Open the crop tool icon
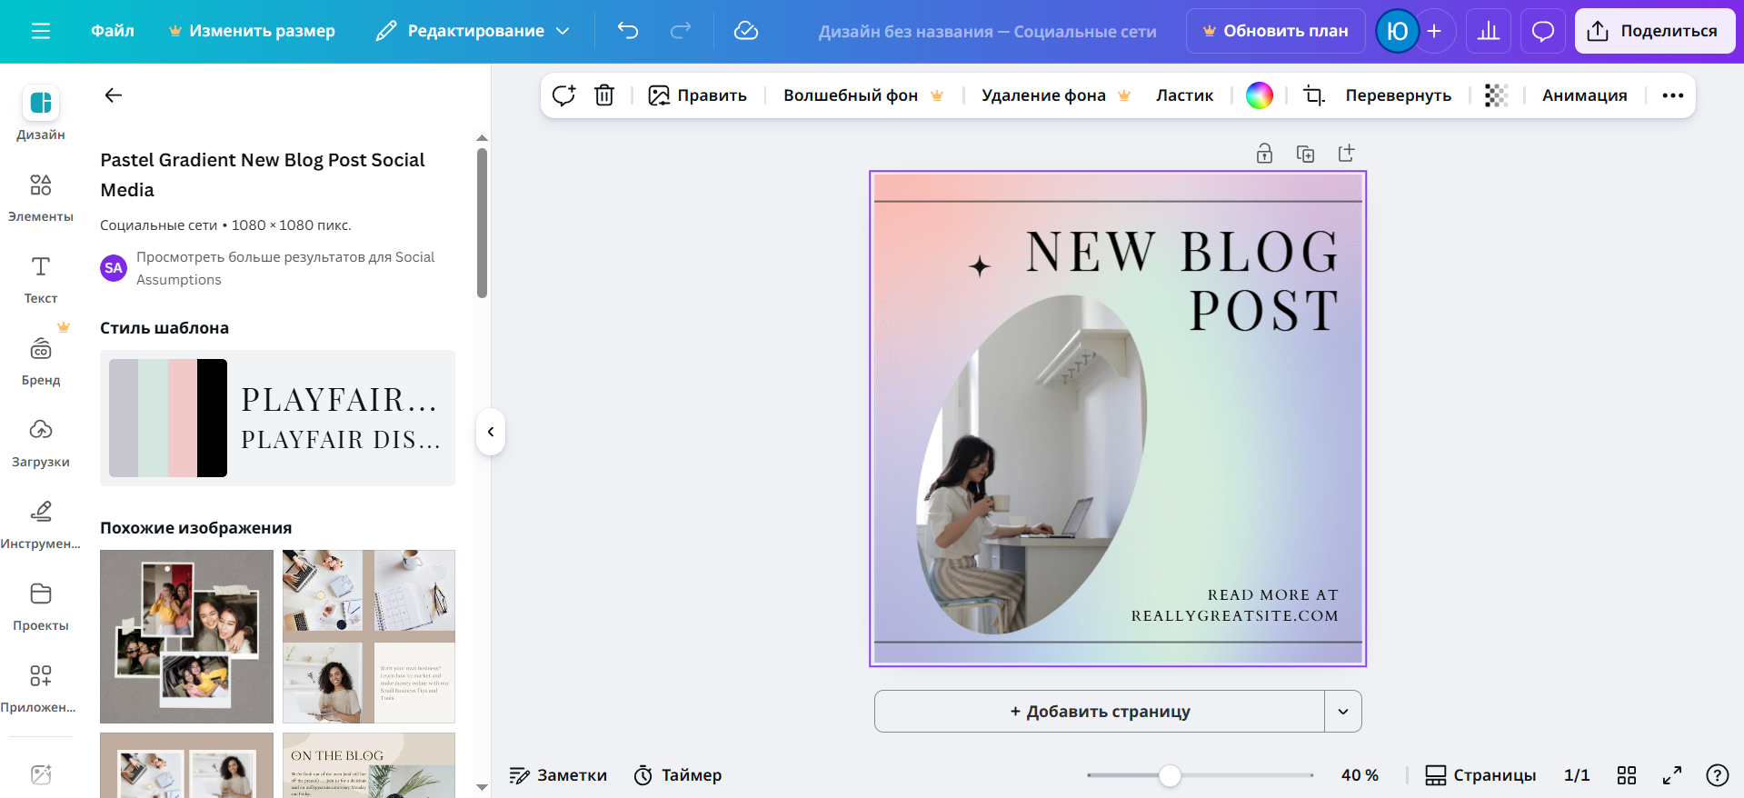 (1313, 95)
